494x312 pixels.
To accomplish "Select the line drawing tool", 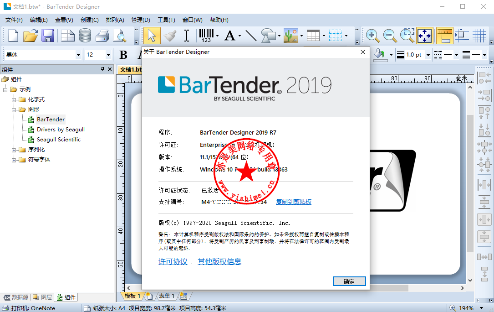I will 251,36.
